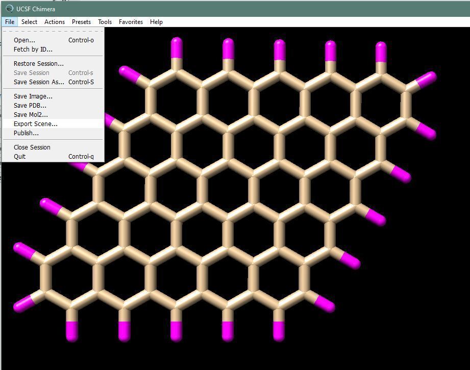Click Save Session As

point(38,82)
